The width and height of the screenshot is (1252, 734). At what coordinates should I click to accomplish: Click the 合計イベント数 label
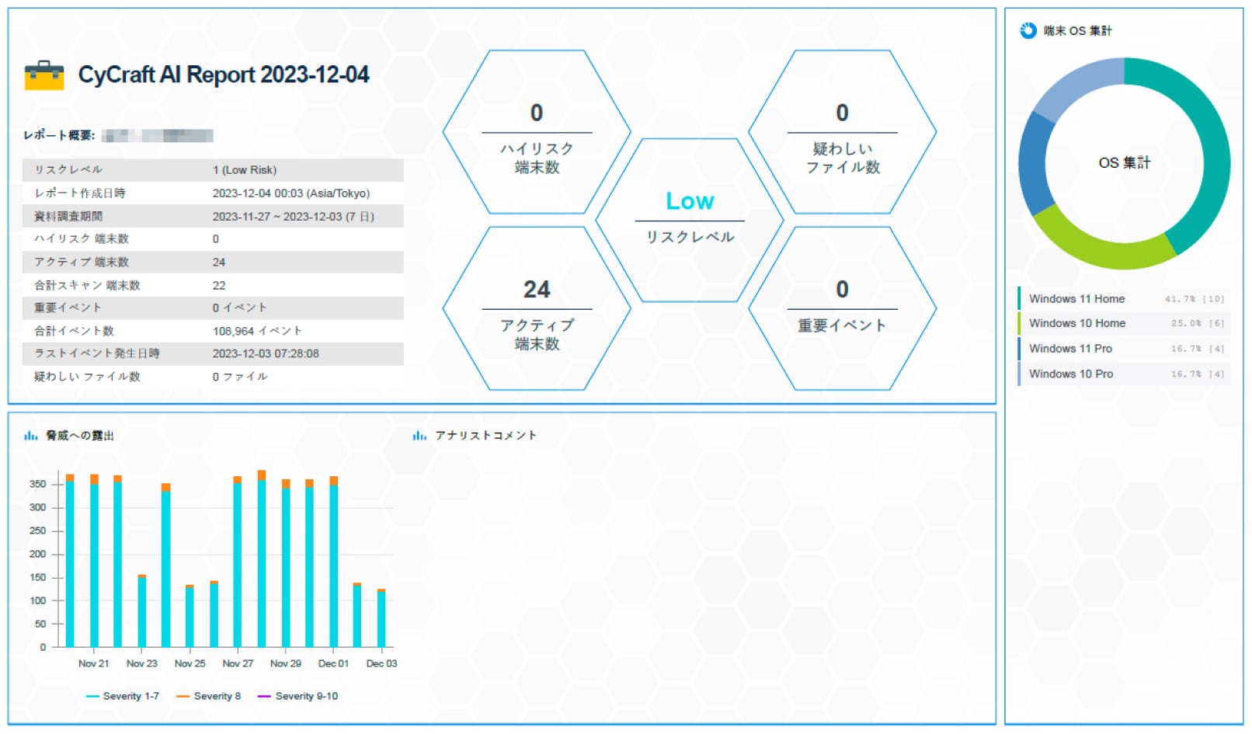74,331
